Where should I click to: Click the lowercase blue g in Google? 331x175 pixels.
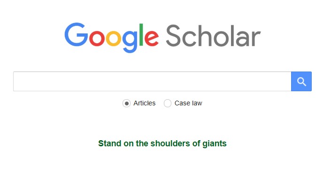tap(130, 42)
